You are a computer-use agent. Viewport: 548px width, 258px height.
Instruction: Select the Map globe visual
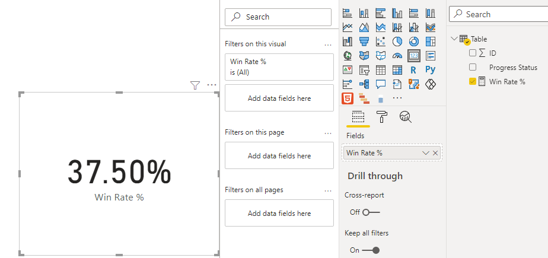[x=347, y=56]
